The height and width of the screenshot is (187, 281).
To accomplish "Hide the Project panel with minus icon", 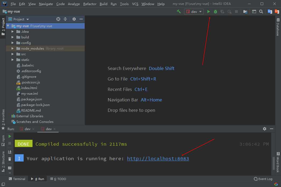I will point(81,19).
